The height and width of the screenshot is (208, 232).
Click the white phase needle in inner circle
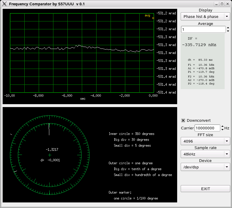coord(49,129)
